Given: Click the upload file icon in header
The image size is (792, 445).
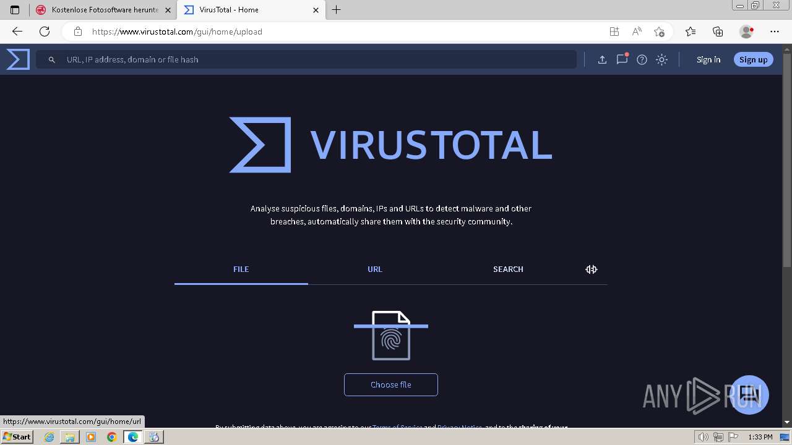Looking at the screenshot, I should click(x=602, y=60).
